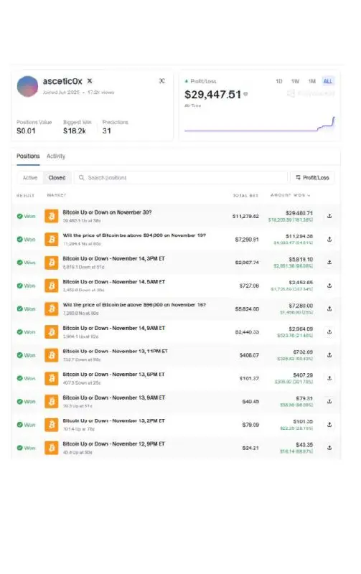Screen dimensions: 361x574
Task: Set the chart range to 1D
Action: click(279, 81)
